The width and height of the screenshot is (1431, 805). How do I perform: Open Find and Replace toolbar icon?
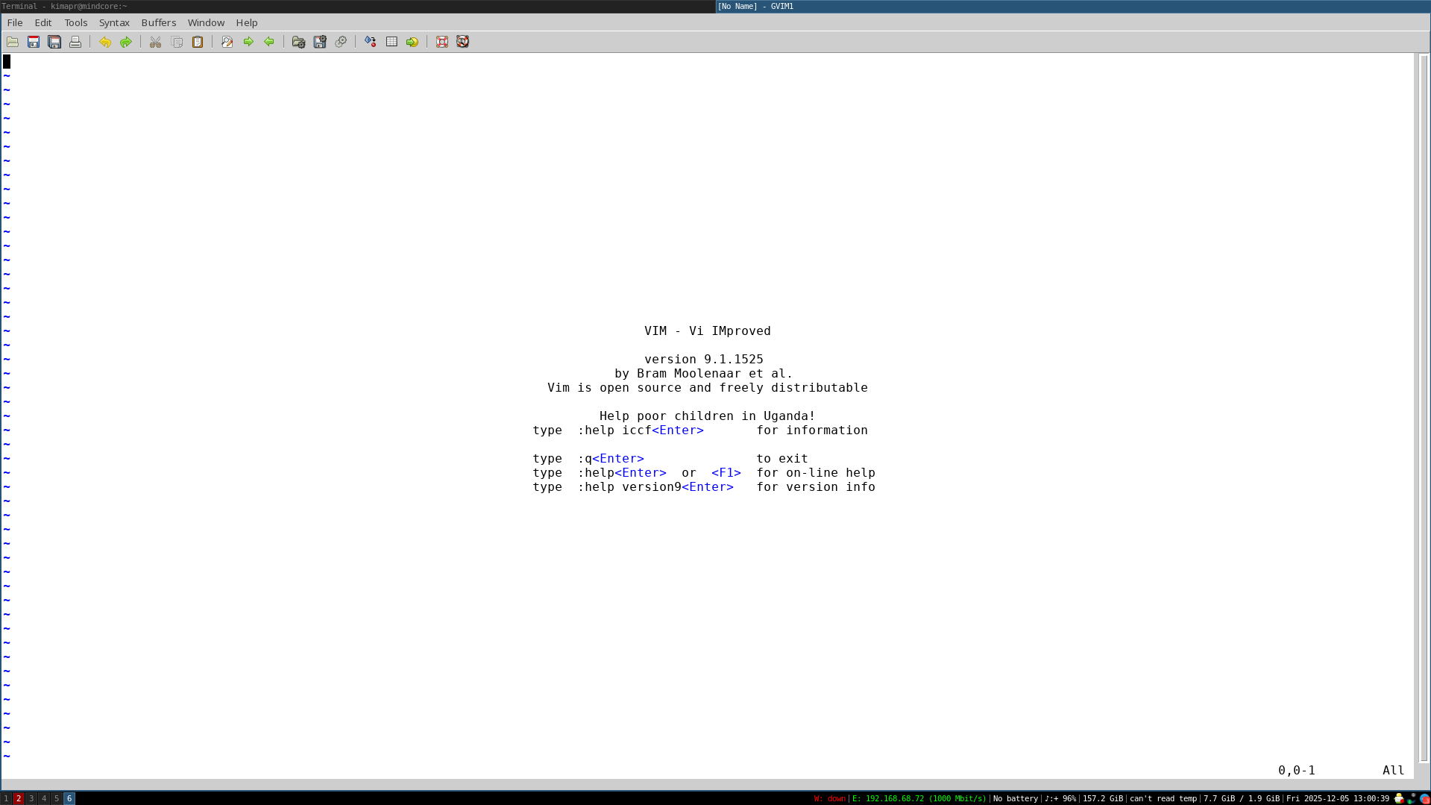(227, 42)
